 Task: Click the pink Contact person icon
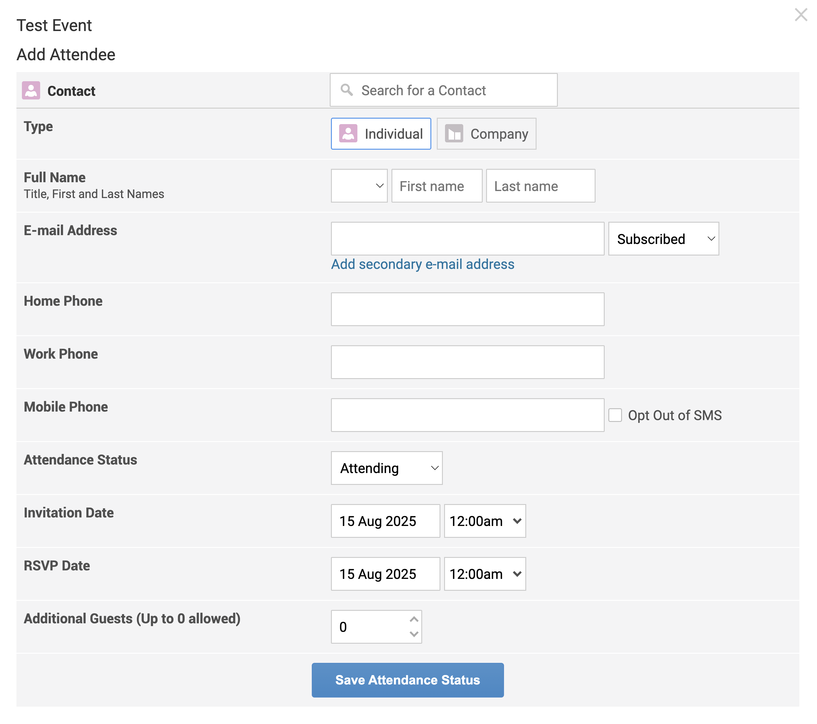31,90
